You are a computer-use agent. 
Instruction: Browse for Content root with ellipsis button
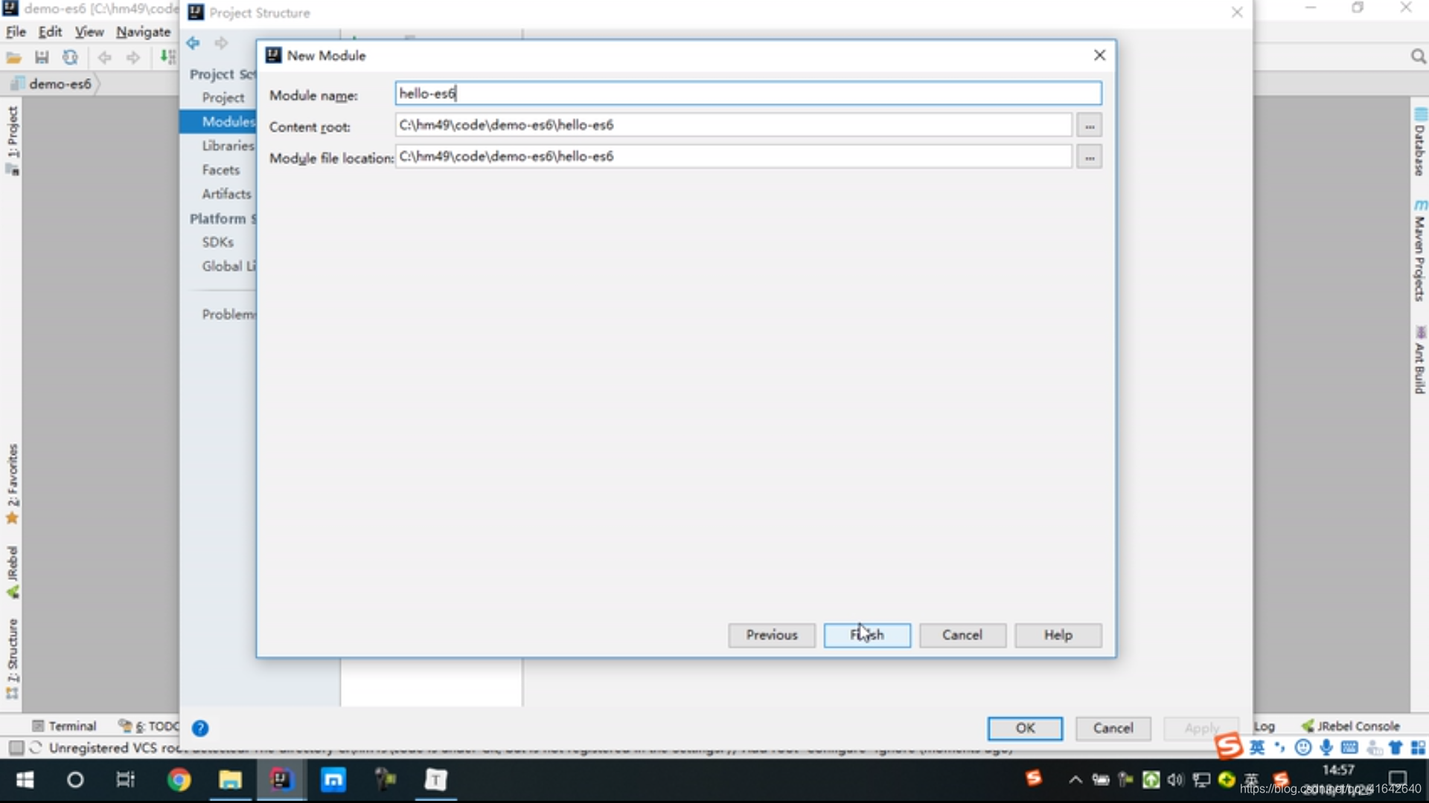(1090, 126)
